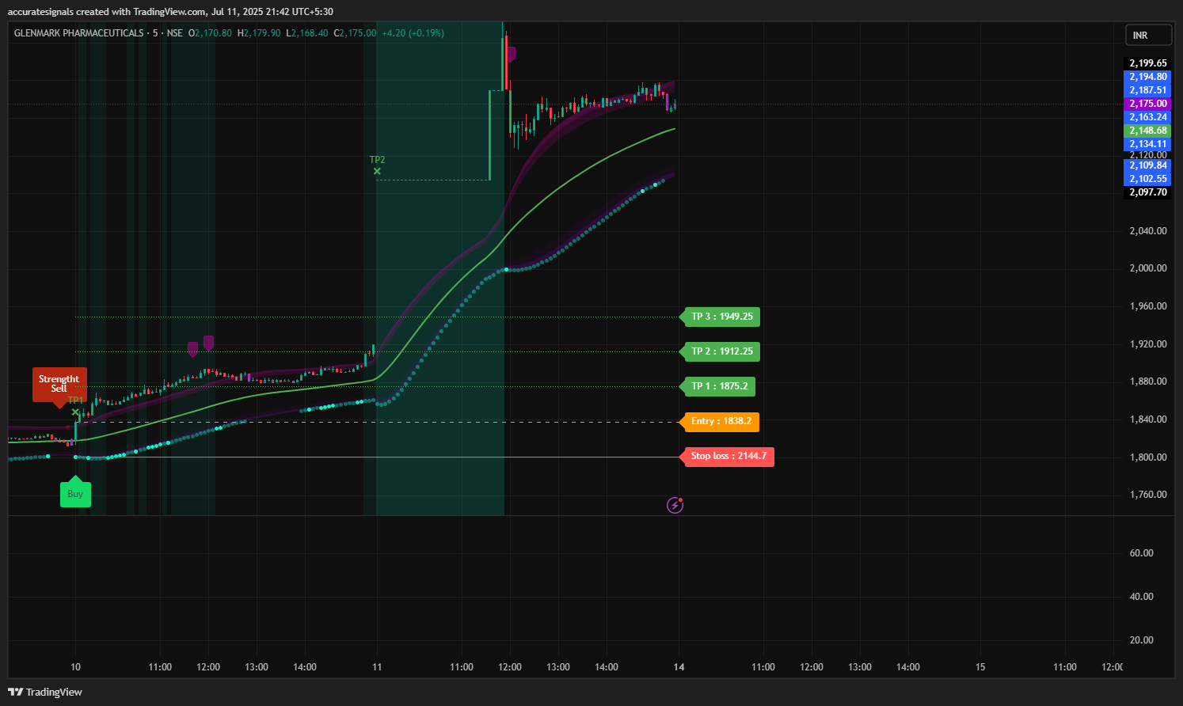Click the 1,800.00 price axis label
Viewport: 1183px width, 706px height.
point(1147,457)
